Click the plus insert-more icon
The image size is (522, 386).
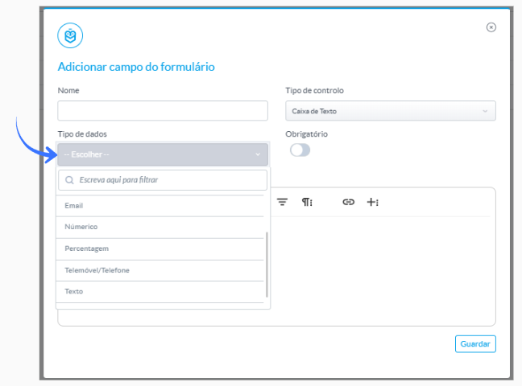372,202
